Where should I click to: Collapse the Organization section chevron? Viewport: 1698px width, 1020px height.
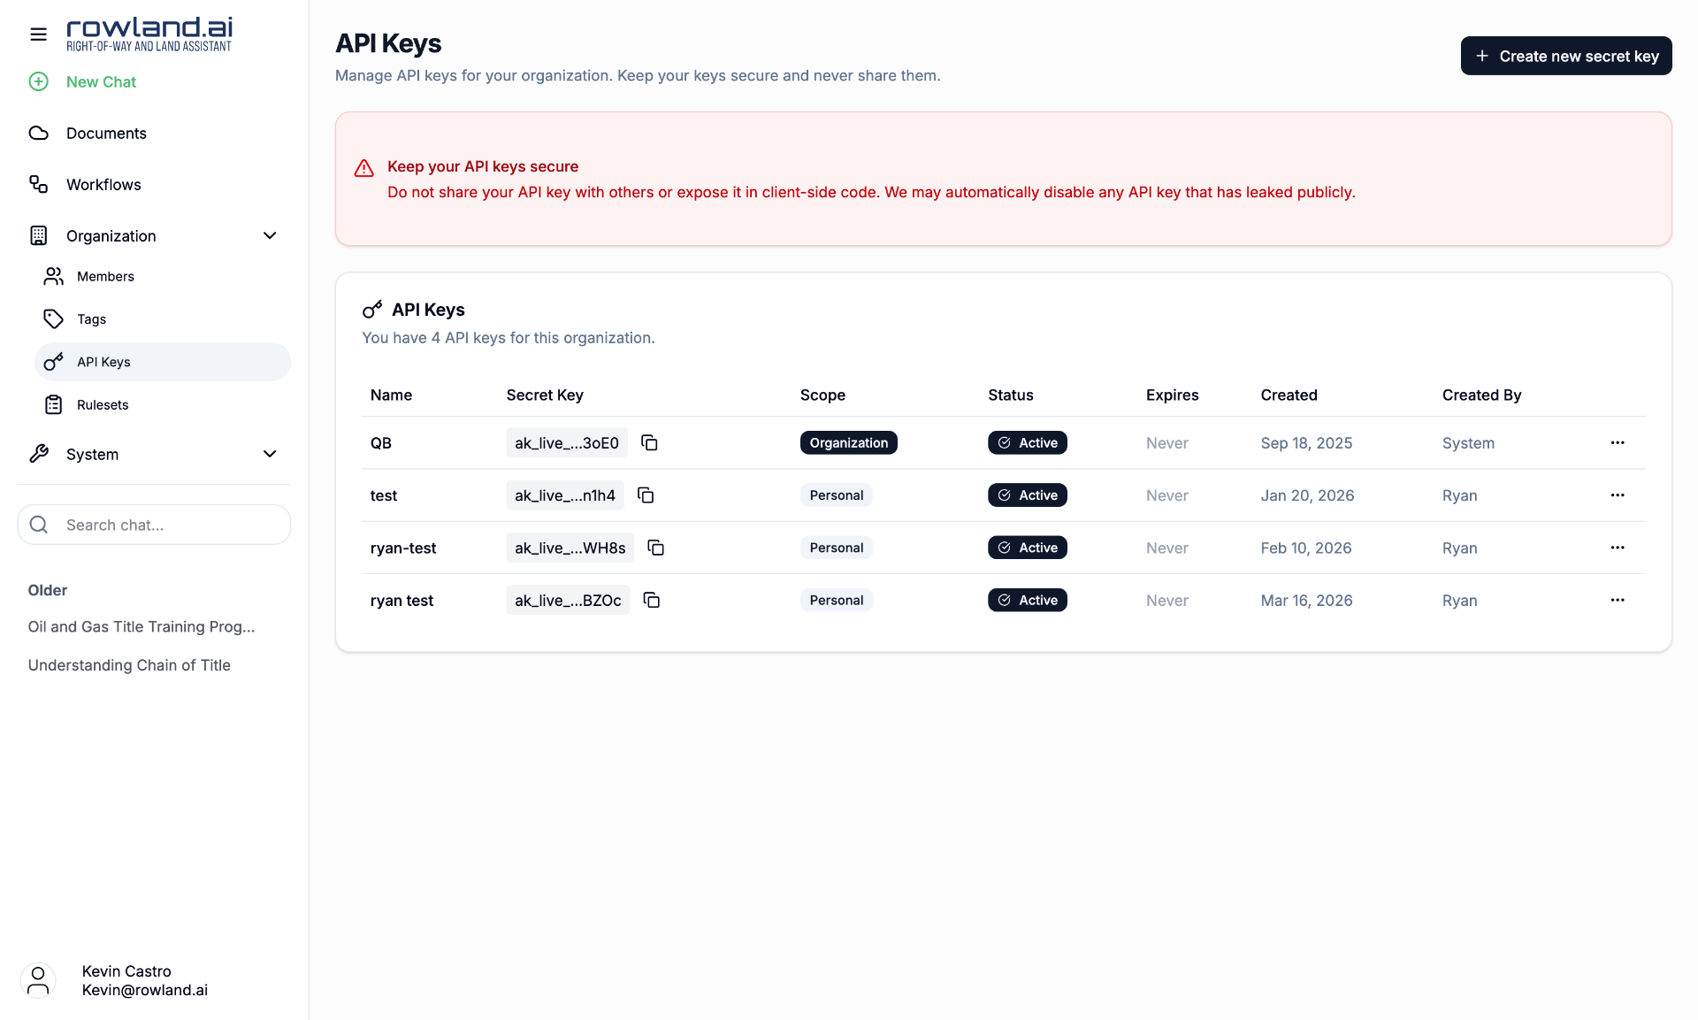tap(270, 235)
